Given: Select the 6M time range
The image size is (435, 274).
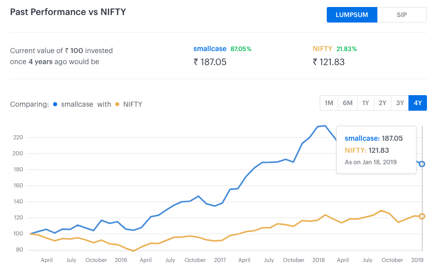Looking at the screenshot, I should click(348, 103).
